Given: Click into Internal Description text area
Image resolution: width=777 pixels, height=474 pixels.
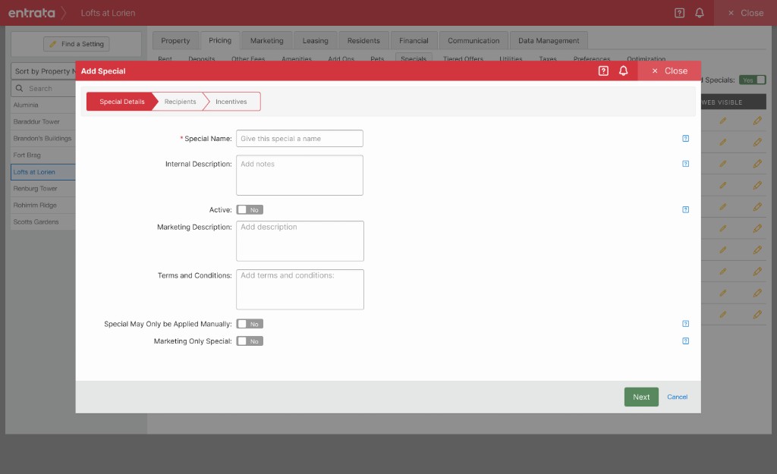Looking at the screenshot, I should pyautogui.click(x=299, y=175).
